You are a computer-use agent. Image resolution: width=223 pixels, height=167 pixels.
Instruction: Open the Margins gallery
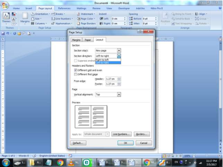click(x=25, y=18)
